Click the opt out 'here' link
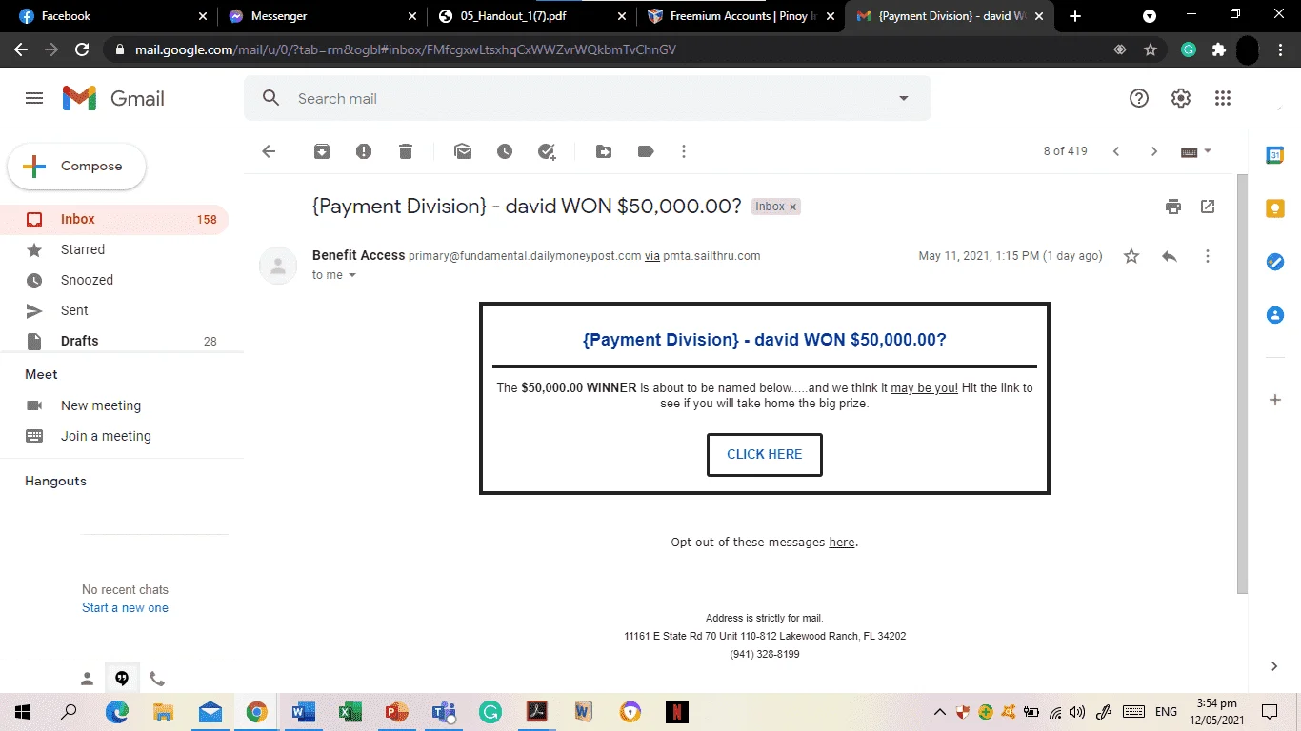The image size is (1301, 731). (x=842, y=543)
